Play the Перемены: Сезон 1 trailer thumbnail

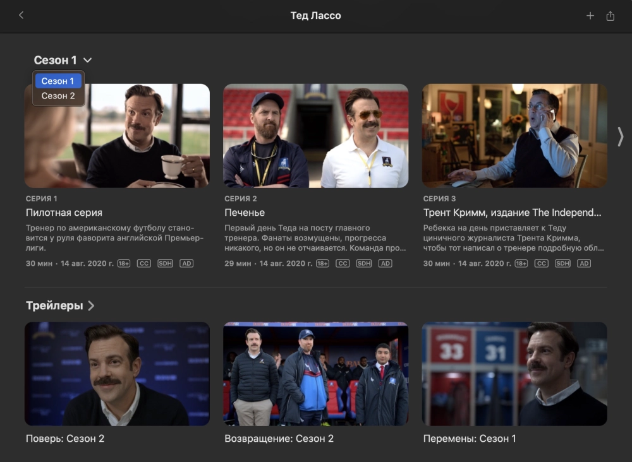(514, 374)
